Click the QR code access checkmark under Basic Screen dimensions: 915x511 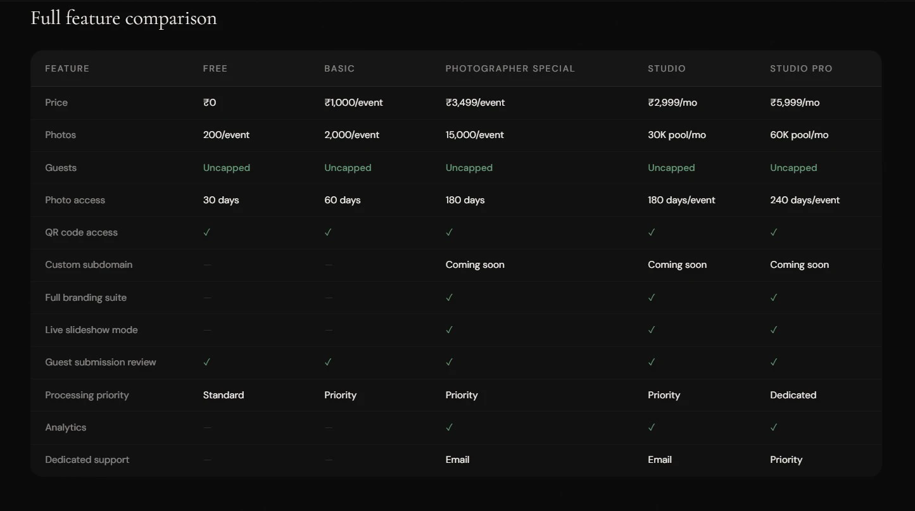tap(328, 232)
